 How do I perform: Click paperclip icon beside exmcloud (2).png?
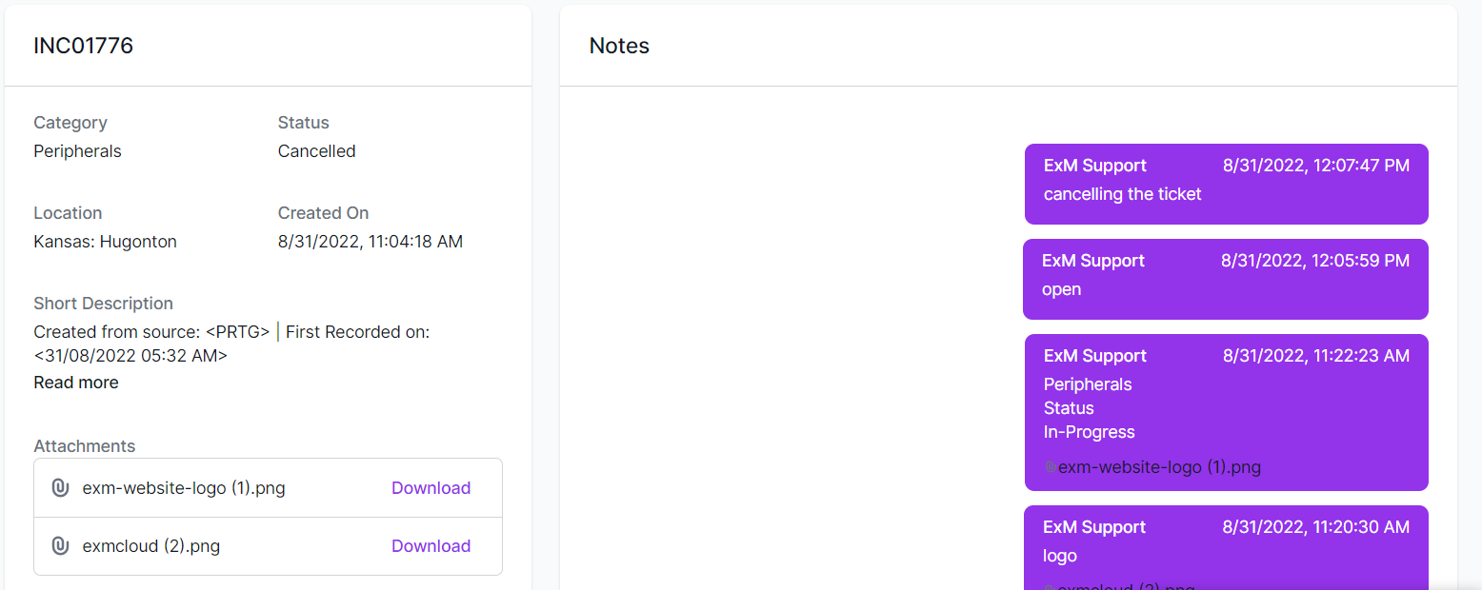click(60, 546)
